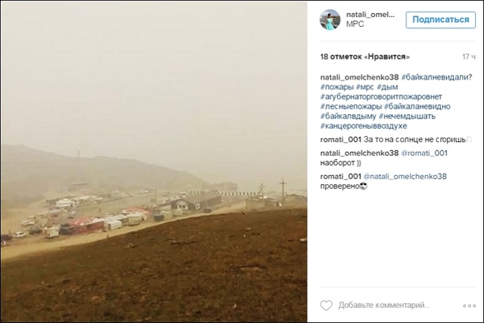Image resolution: width=484 pixels, height=323 pixels.
Task: Open the МРС location link
Action: 355,24
